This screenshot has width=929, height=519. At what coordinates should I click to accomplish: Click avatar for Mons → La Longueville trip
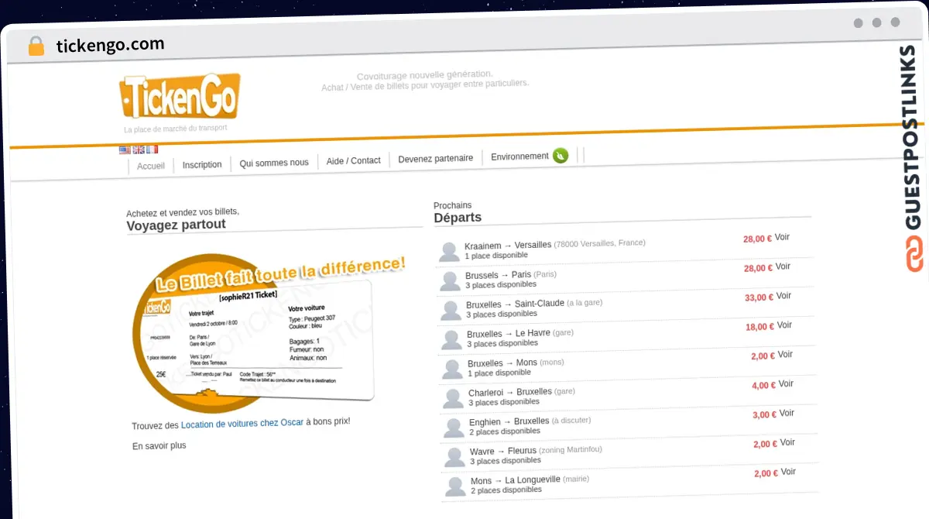(454, 486)
